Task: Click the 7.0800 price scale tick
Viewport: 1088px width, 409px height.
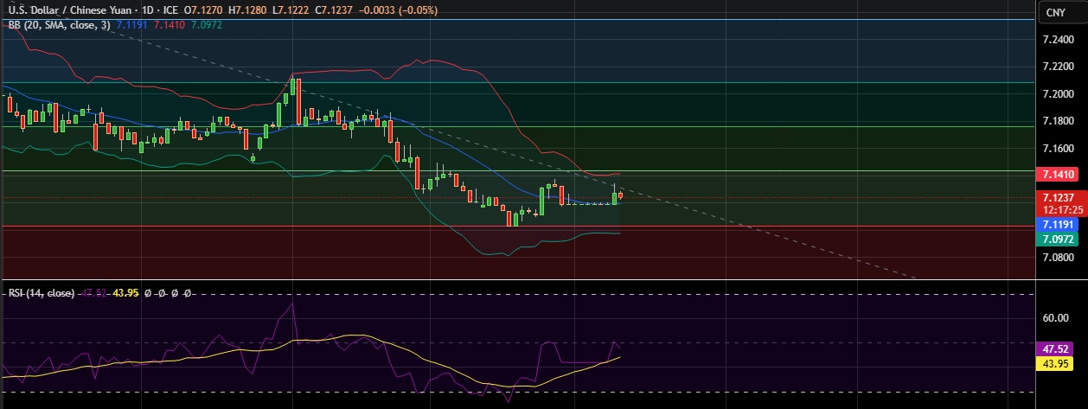Action: (x=1059, y=257)
